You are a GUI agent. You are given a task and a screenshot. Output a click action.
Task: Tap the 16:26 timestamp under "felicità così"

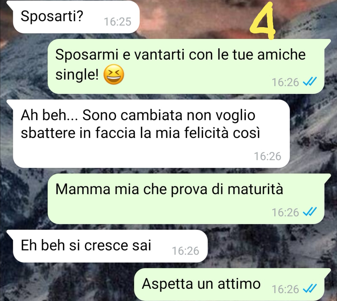[x=268, y=156]
